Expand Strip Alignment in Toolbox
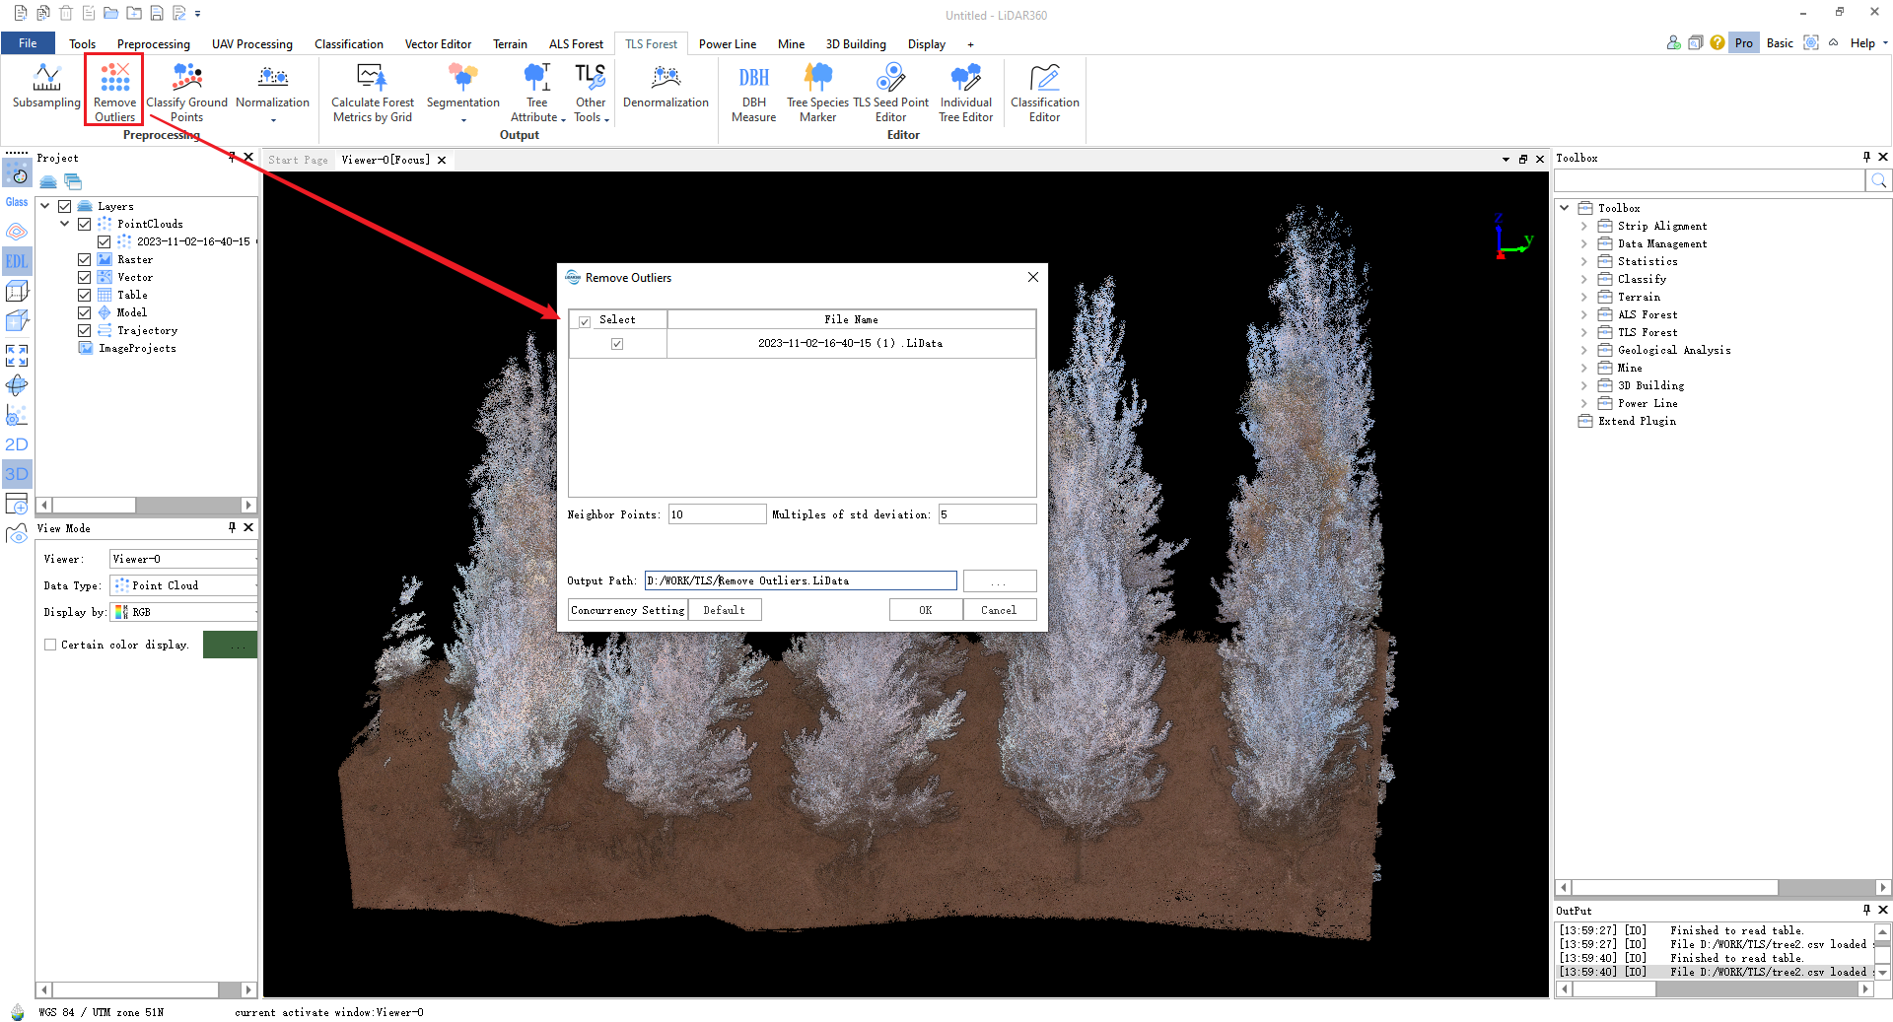1893x1022 pixels. [1584, 226]
